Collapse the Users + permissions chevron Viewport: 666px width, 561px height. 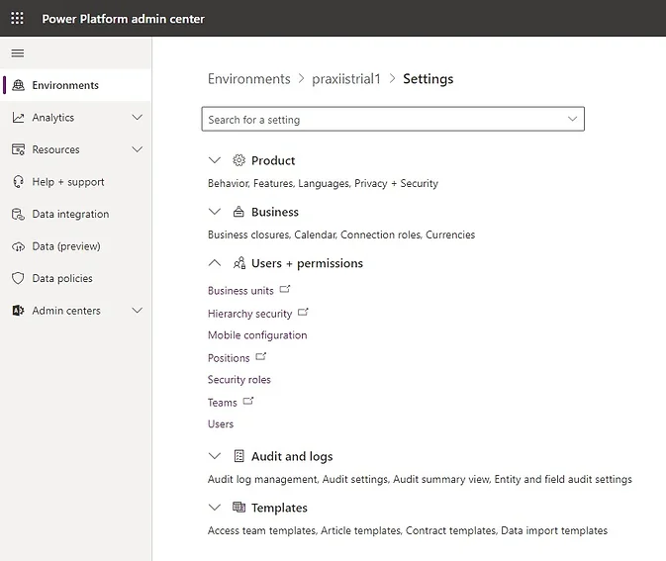point(215,263)
